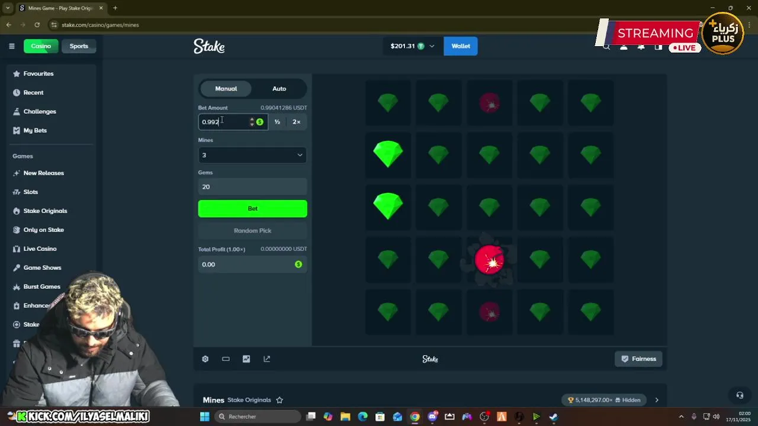This screenshot has width=758, height=426.
Task: Click the dimmed mine tile in the top row
Action: coord(489,103)
